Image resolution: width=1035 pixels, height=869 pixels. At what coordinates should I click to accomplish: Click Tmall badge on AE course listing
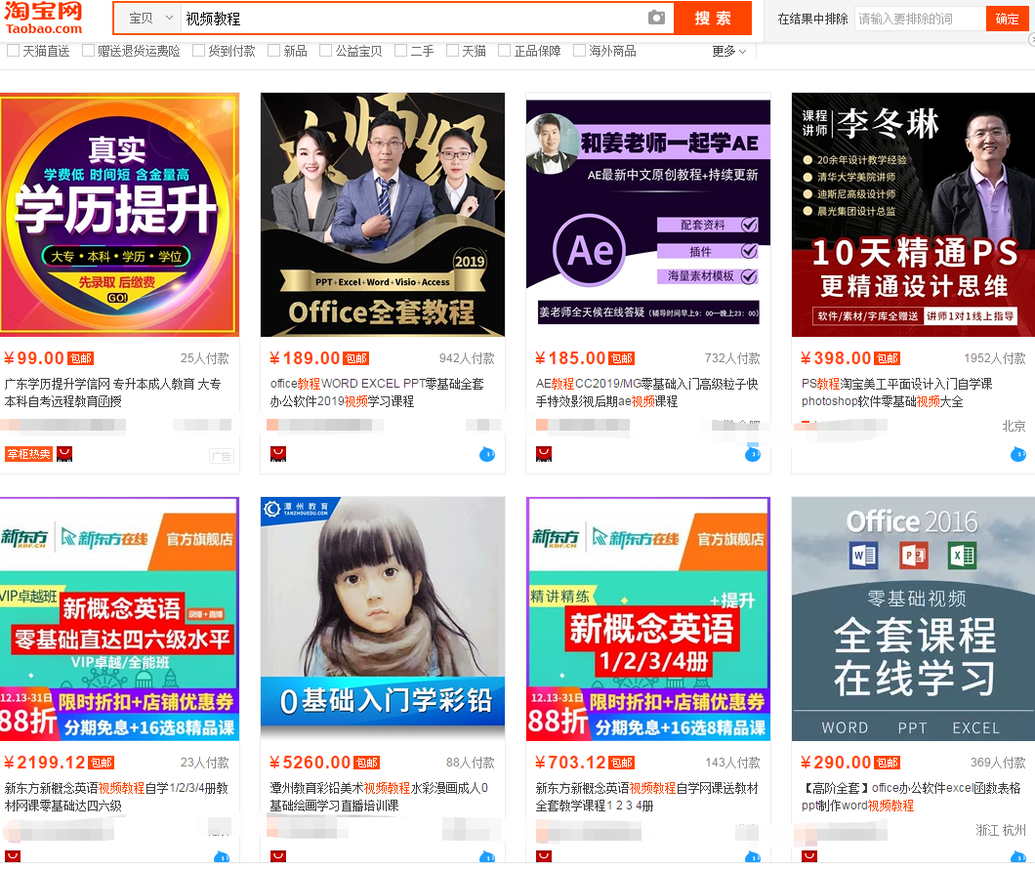543,454
